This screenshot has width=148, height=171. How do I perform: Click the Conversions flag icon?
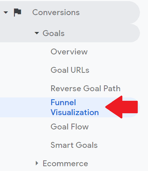pyautogui.click(x=18, y=13)
